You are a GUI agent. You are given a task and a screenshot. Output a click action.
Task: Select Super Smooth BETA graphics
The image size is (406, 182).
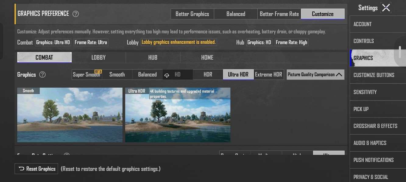click(87, 75)
